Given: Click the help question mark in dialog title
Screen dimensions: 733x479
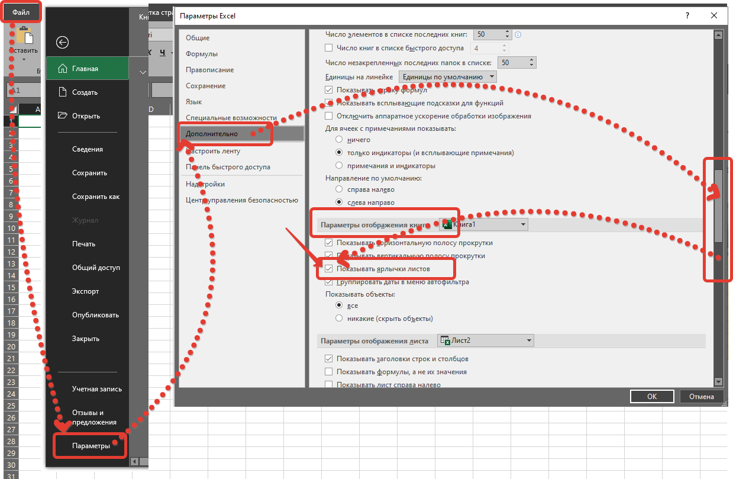Looking at the screenshot, I should pos(687,16).
